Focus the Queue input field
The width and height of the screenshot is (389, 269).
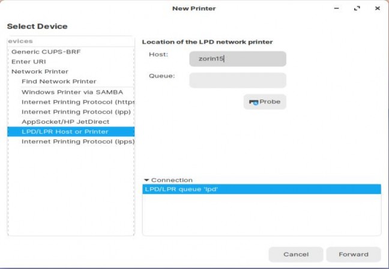(237, 80)
